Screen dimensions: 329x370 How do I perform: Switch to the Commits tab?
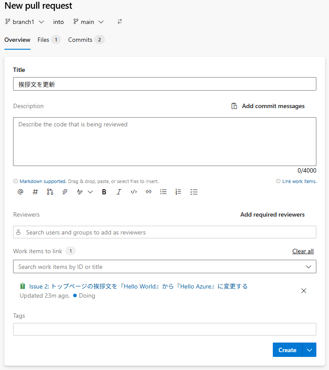(x=86, y=40)
